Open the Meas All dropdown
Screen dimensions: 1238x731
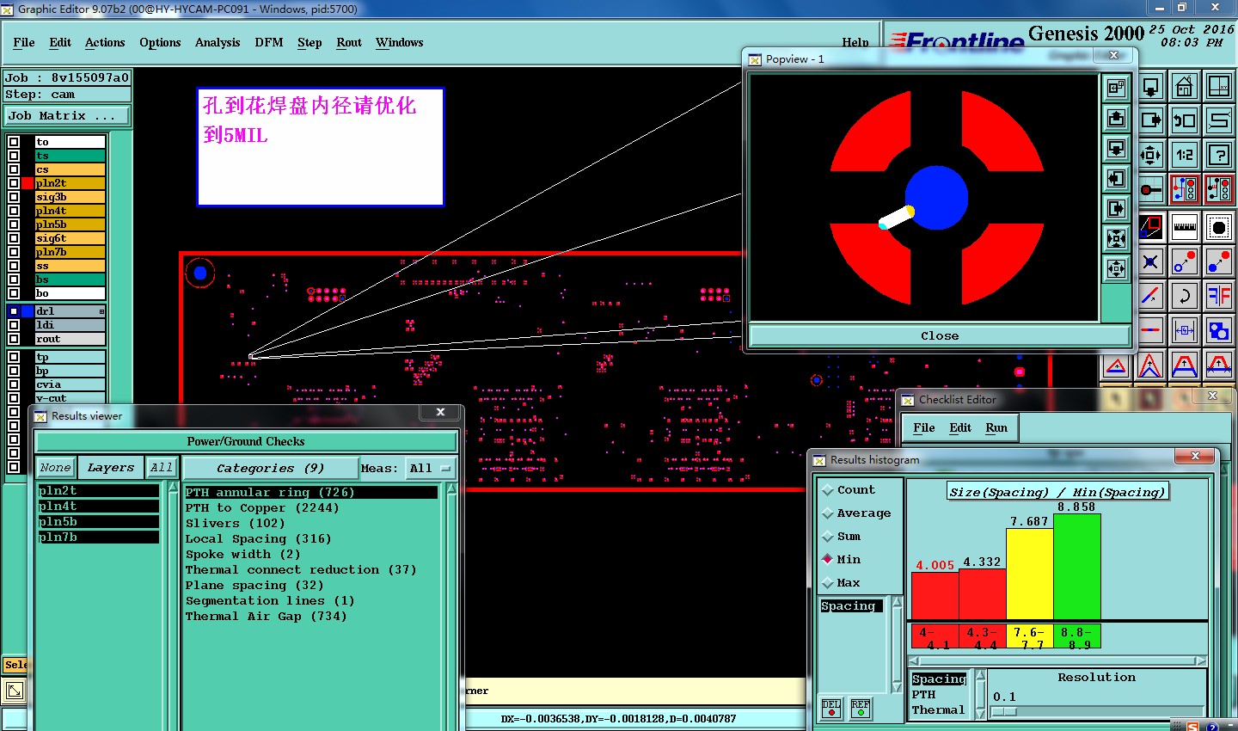tap(430, 468)
